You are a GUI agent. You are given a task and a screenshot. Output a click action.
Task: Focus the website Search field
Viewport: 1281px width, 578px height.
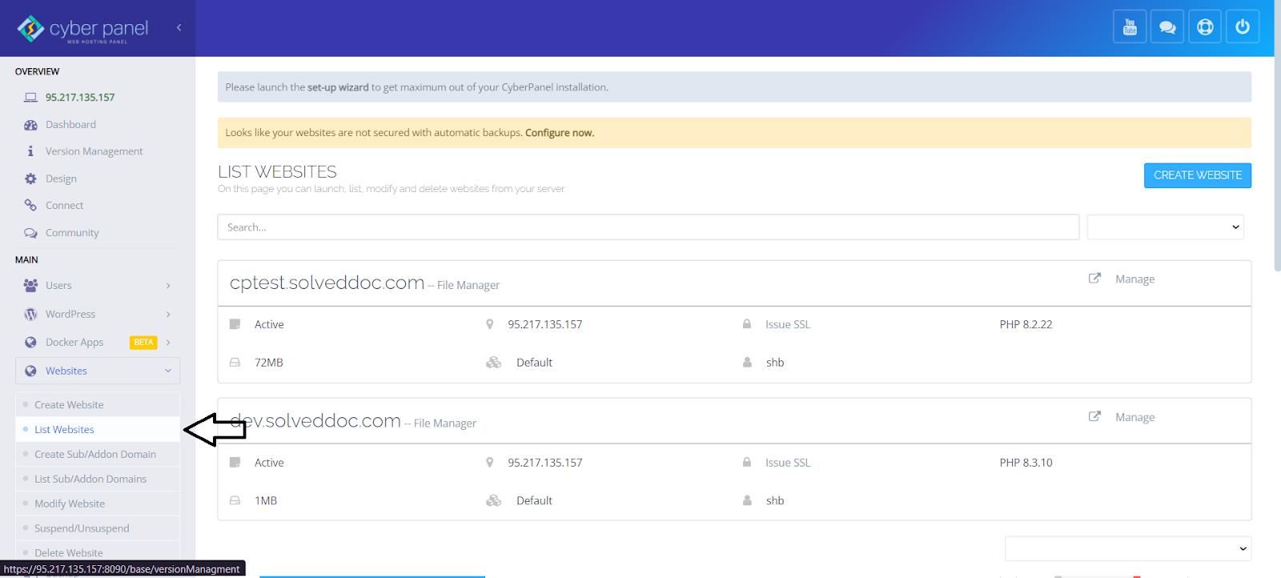(649, 227)
